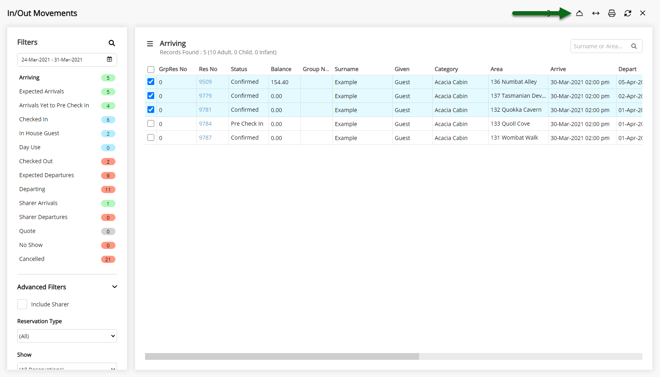Select the Sharer Arrivals filter
660x377 pixels.
(x=38, y=203)
